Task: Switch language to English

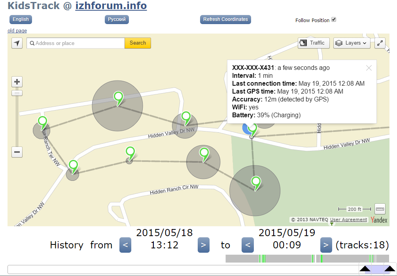Action: coord(21,19)
